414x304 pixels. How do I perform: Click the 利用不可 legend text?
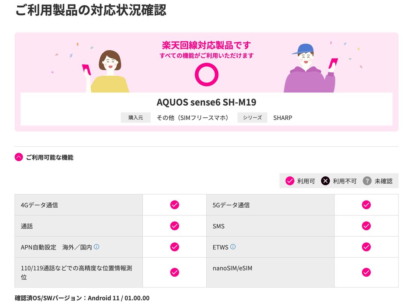pyautogui.click(x=344, y=181)
